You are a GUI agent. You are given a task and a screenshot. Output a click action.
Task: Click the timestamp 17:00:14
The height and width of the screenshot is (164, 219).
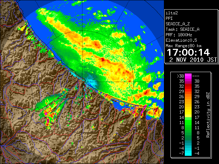[188, 52]
